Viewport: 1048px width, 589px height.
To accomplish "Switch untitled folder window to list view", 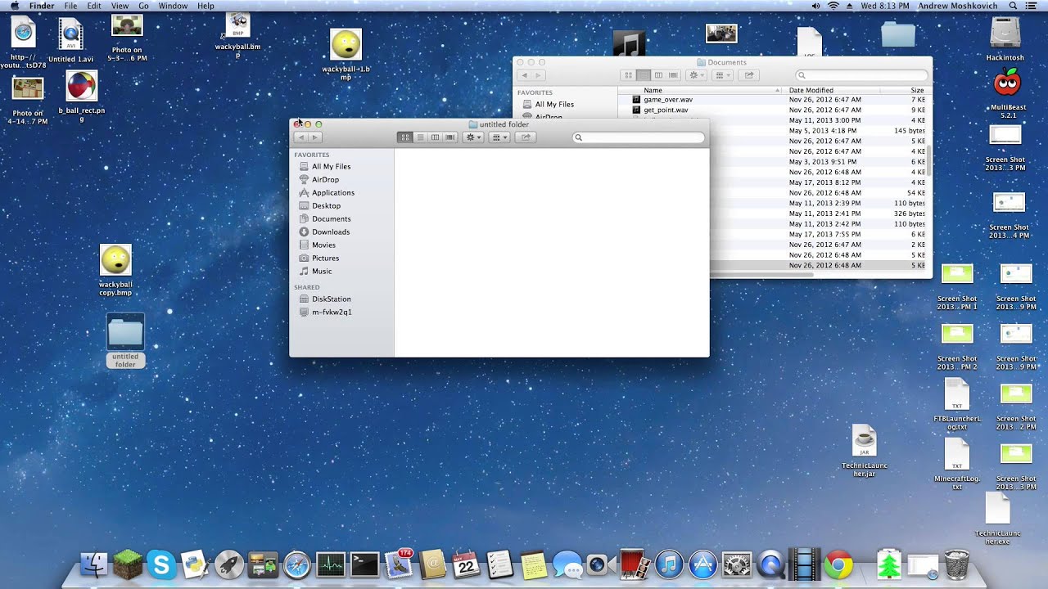I will click(420, 137).
